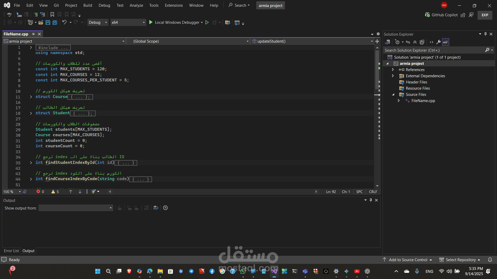Click the Undo toolbar icon
Screen dimensions: 497x279
click(64, 22)
